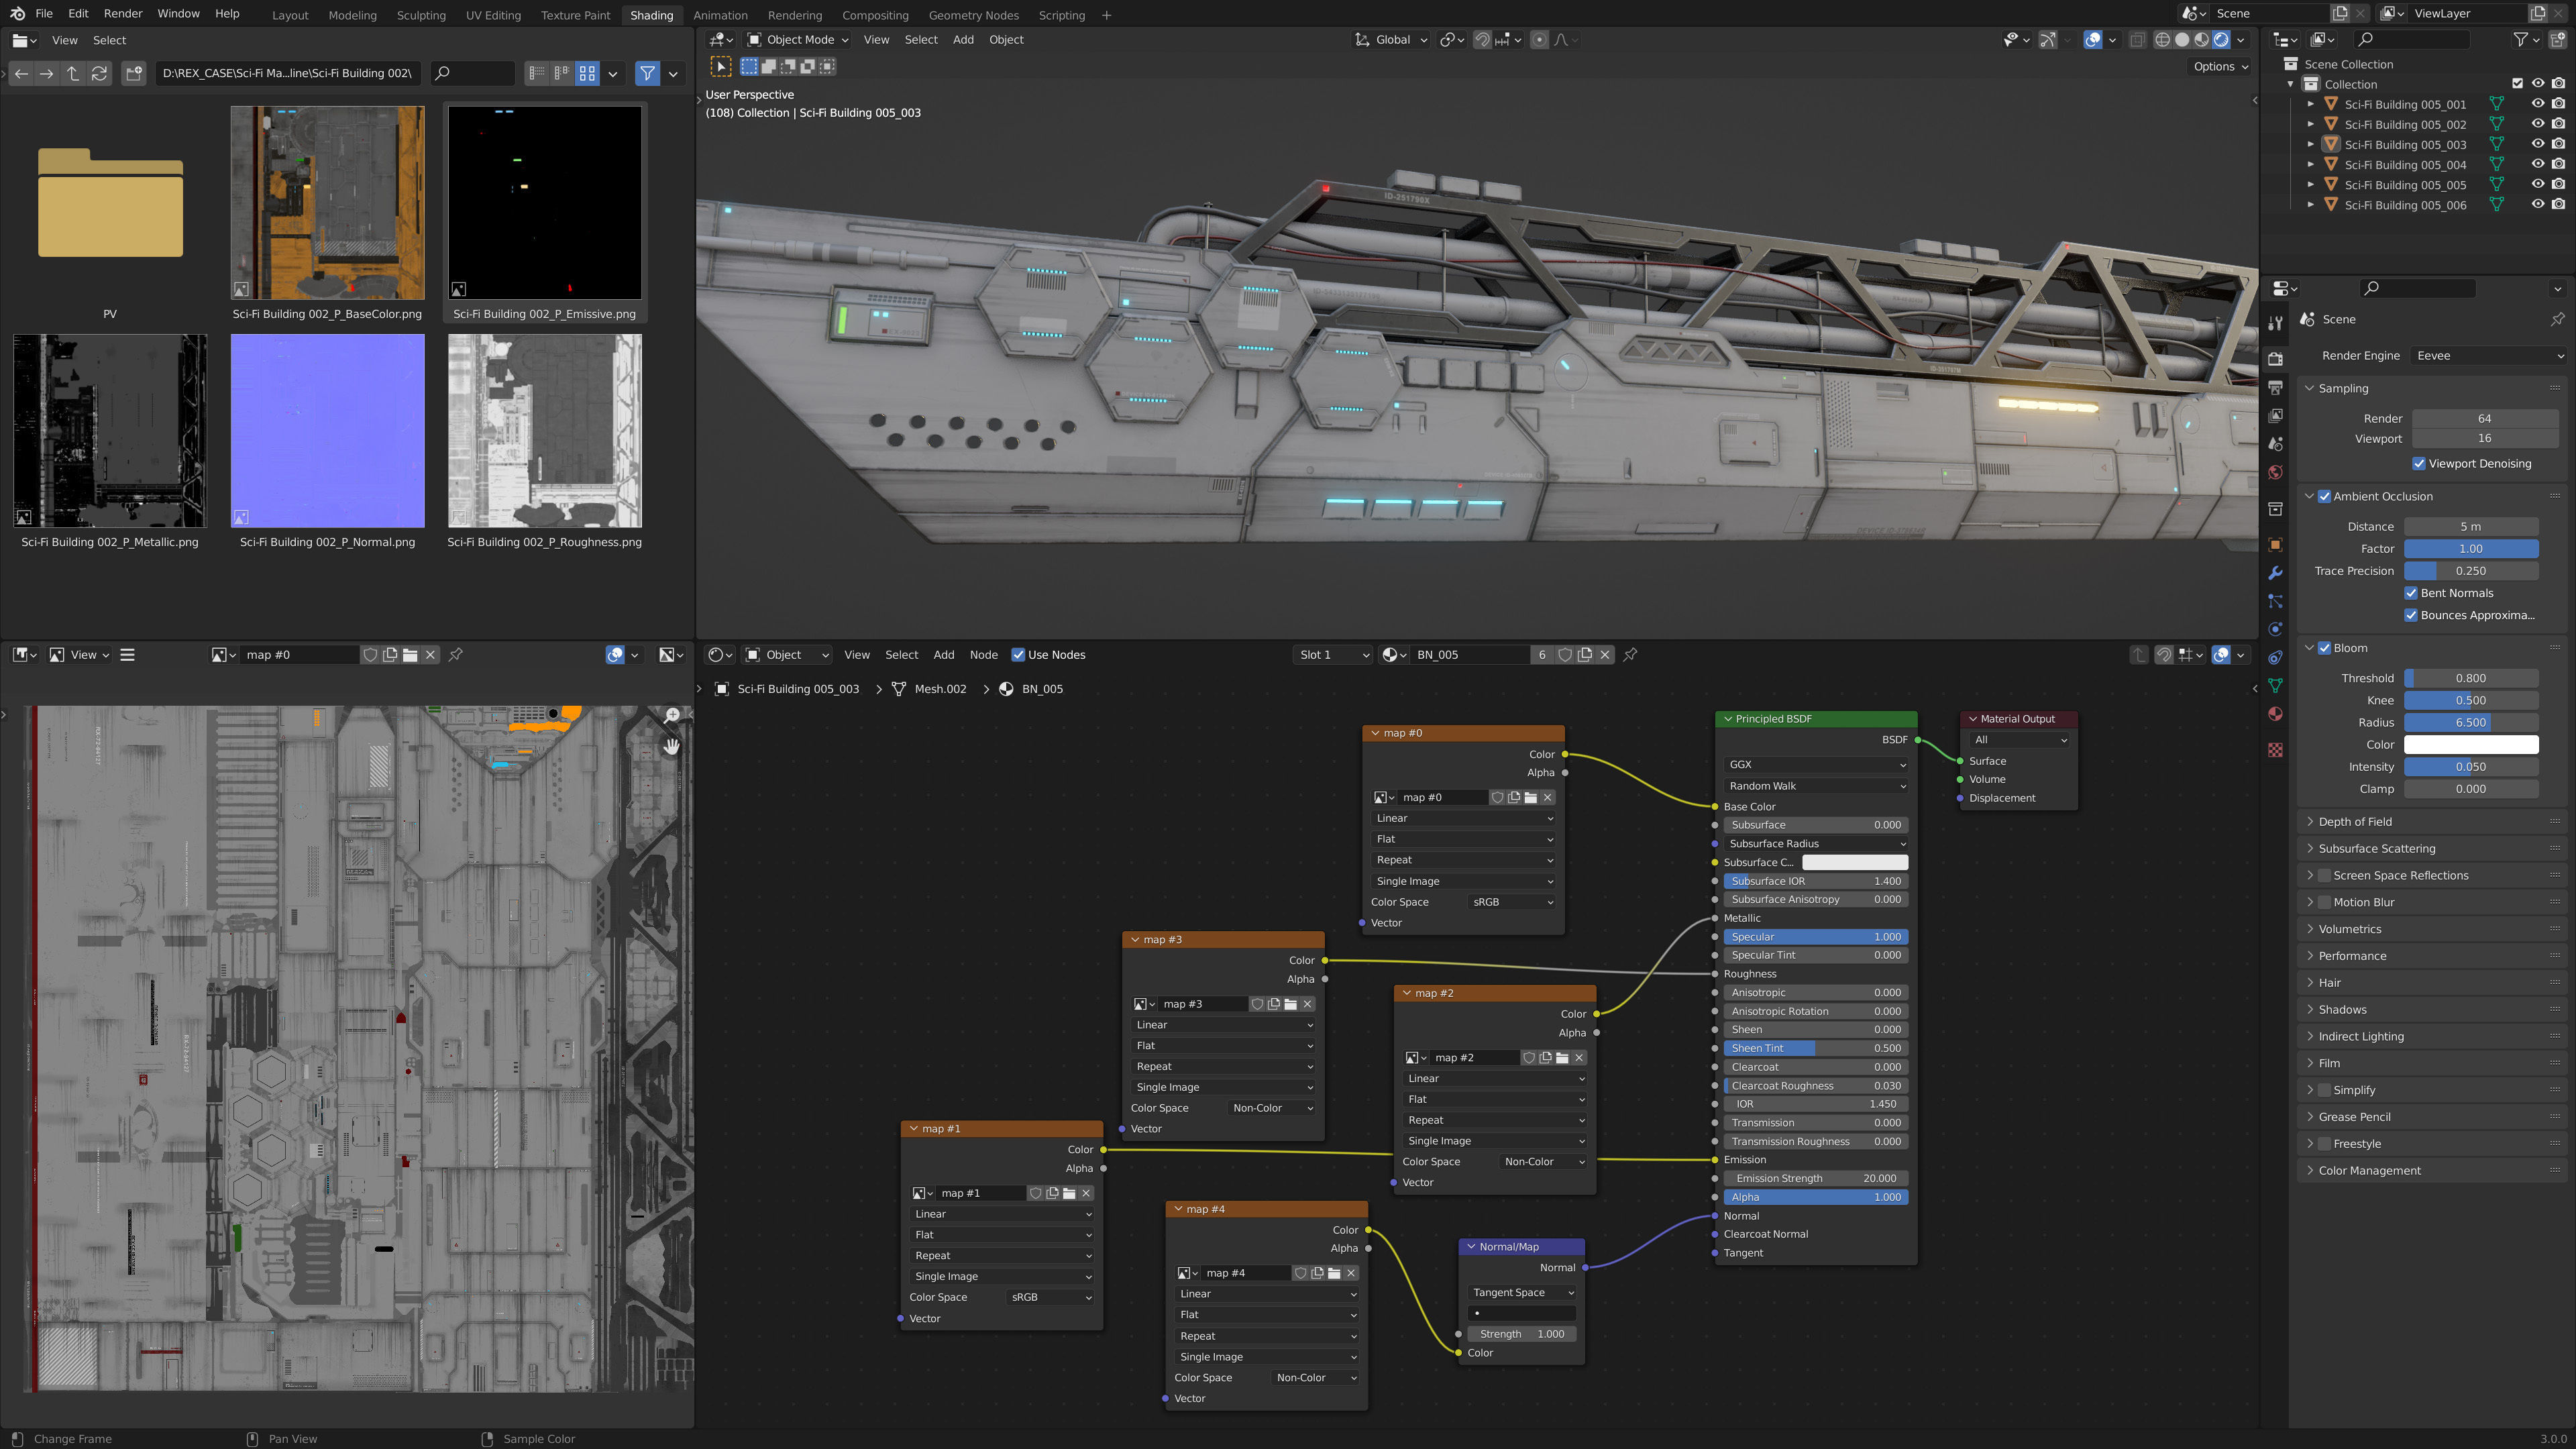Expand Depth of Field panel
This screenshot has height=1449, width=2576.
(2354, 822)
